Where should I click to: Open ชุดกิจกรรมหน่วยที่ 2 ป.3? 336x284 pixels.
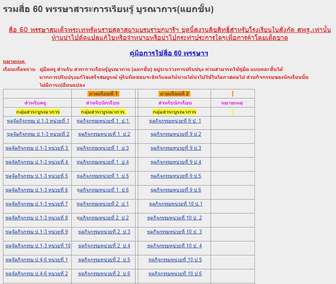point(104,232)
